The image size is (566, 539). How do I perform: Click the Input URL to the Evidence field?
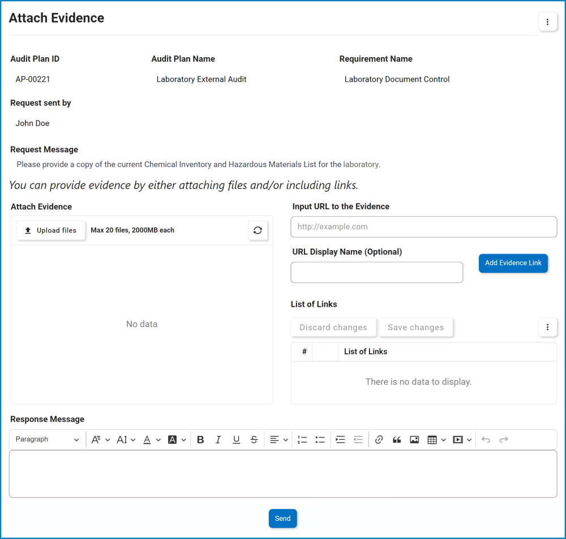pos(424,227)
